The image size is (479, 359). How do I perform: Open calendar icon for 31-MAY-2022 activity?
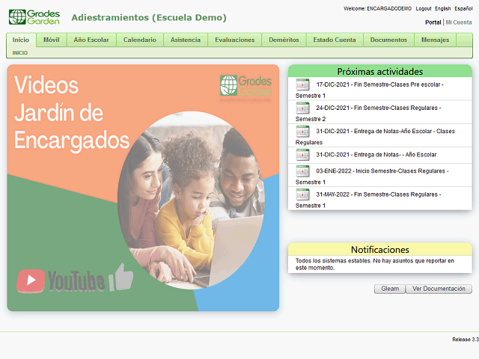302,194
